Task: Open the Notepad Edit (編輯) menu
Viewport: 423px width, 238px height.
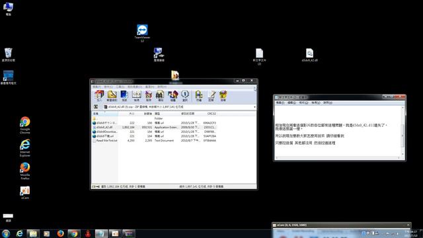Action: (291, 103)
